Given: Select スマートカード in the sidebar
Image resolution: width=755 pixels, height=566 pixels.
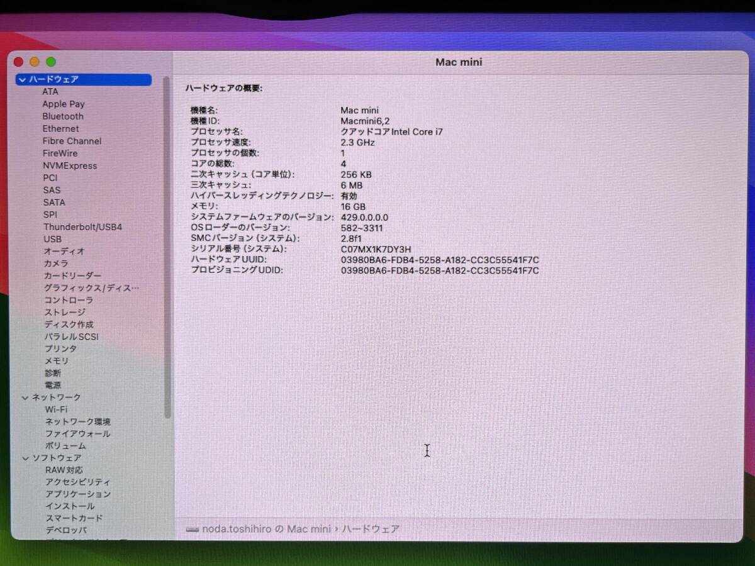Looking at the screenshot, I should (74, 518).
